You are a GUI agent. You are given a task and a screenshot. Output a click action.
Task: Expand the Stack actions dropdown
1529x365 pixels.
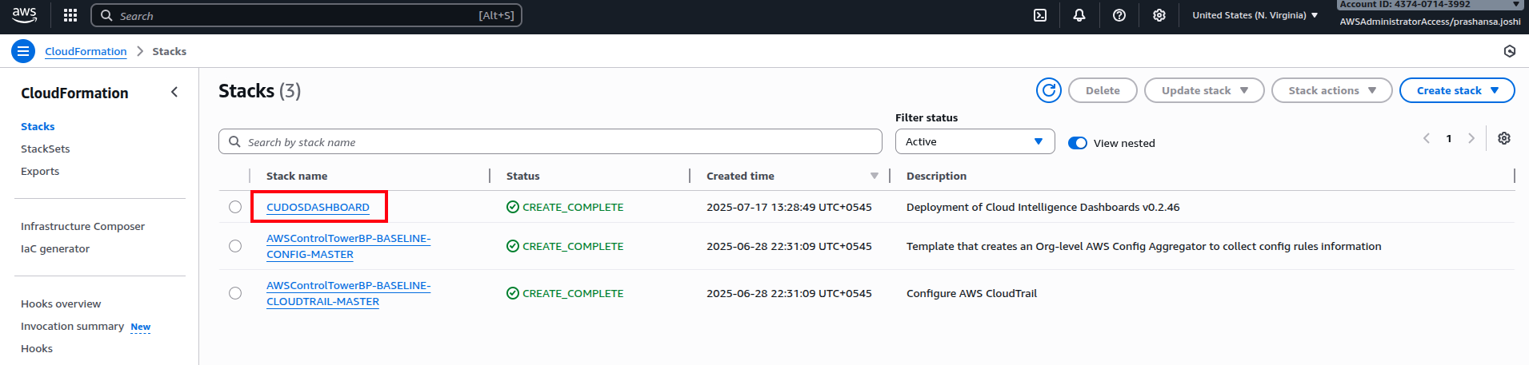(x=1332, y=90)
